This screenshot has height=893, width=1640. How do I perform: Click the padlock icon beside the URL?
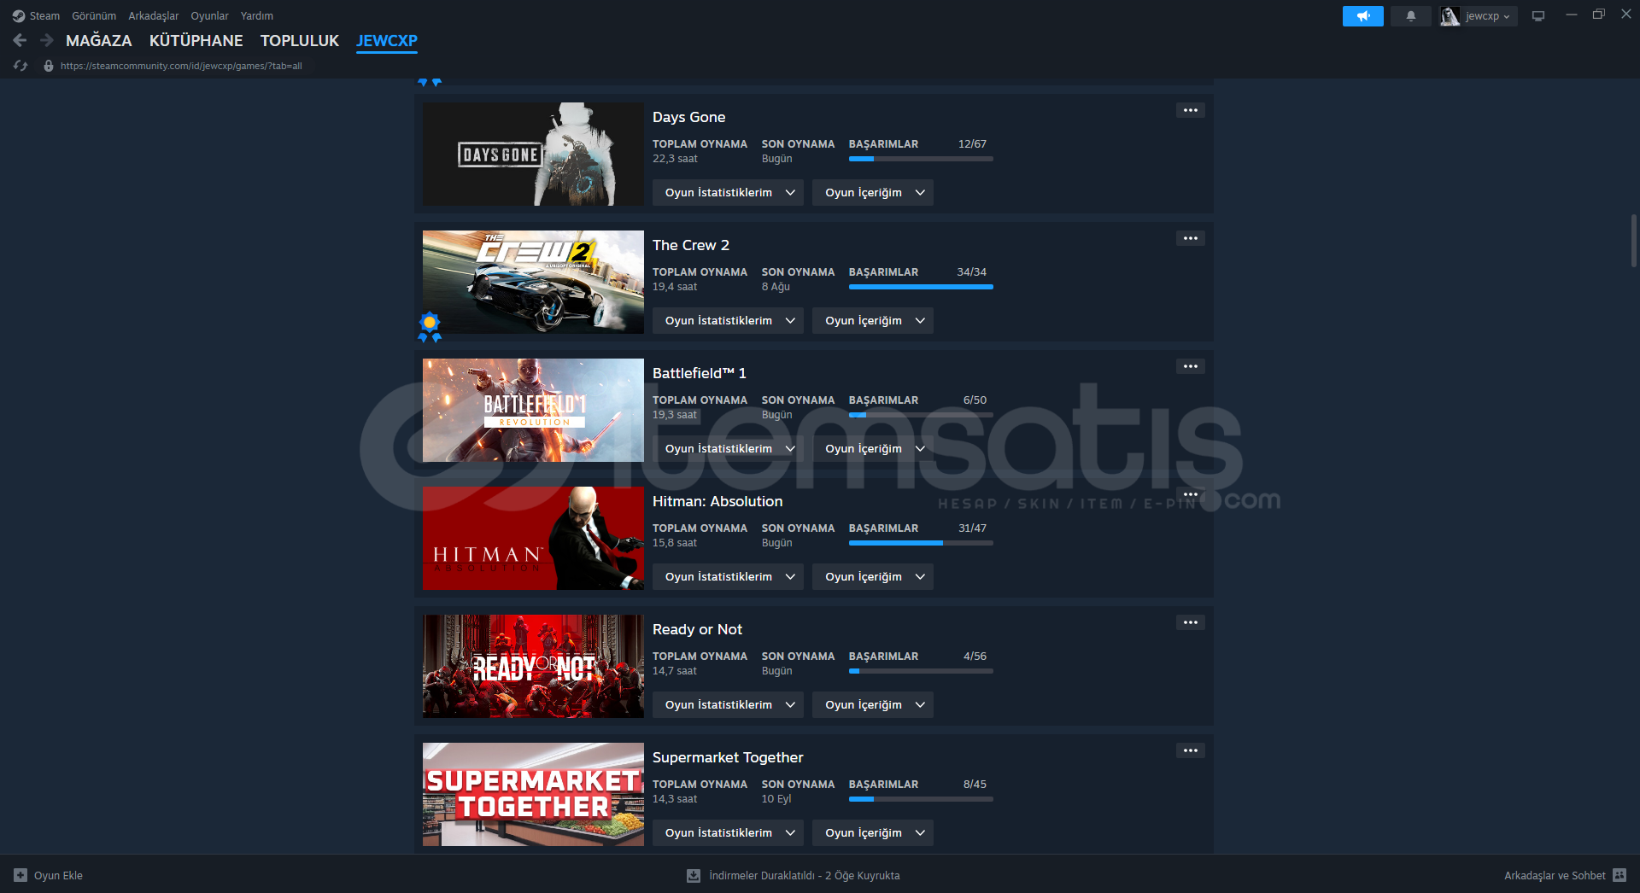tap(49, 66)
